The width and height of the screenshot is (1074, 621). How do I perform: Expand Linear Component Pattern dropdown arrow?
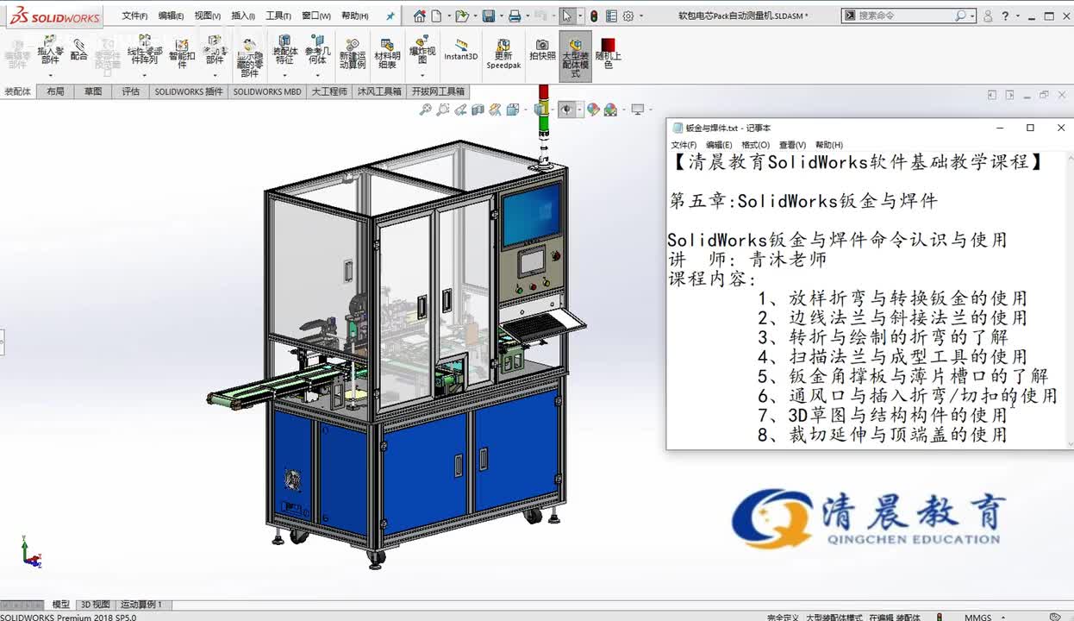pos(145,75)
